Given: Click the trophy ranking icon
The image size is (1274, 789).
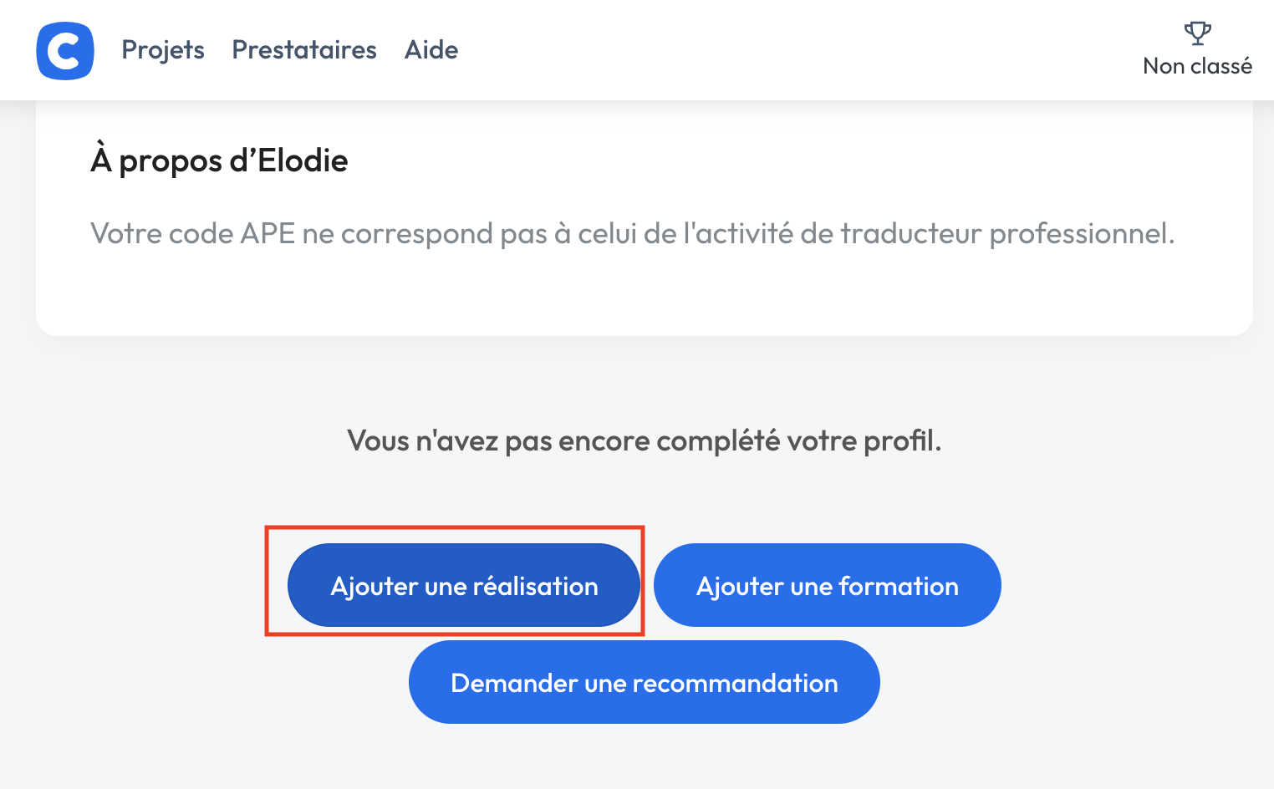Looking at the screenshot, I should [1197, 33].
